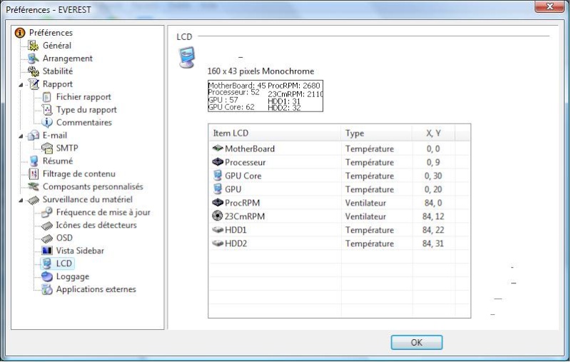Image resolution: width=571 pixels, height=362 pixels.
Task: Click the LCD monitor icon in tree
Action: 47,263
